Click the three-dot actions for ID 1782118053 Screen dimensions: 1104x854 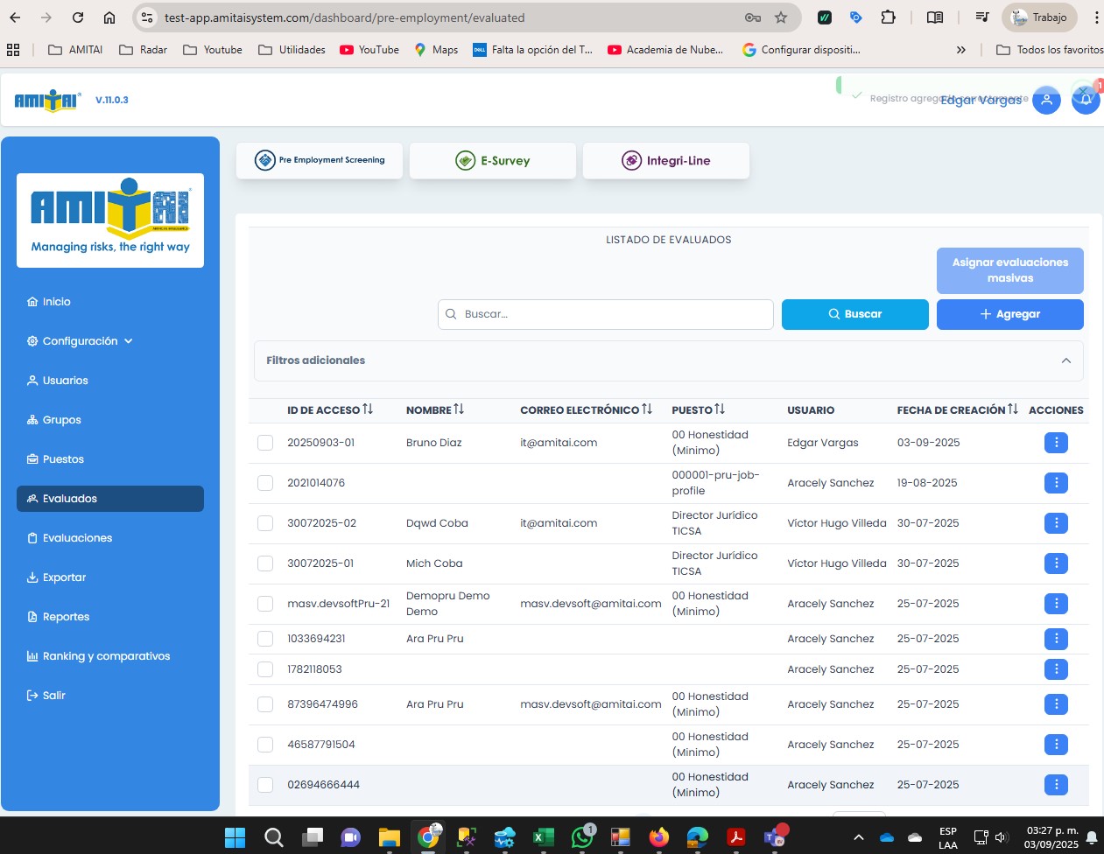(1056, 669)
